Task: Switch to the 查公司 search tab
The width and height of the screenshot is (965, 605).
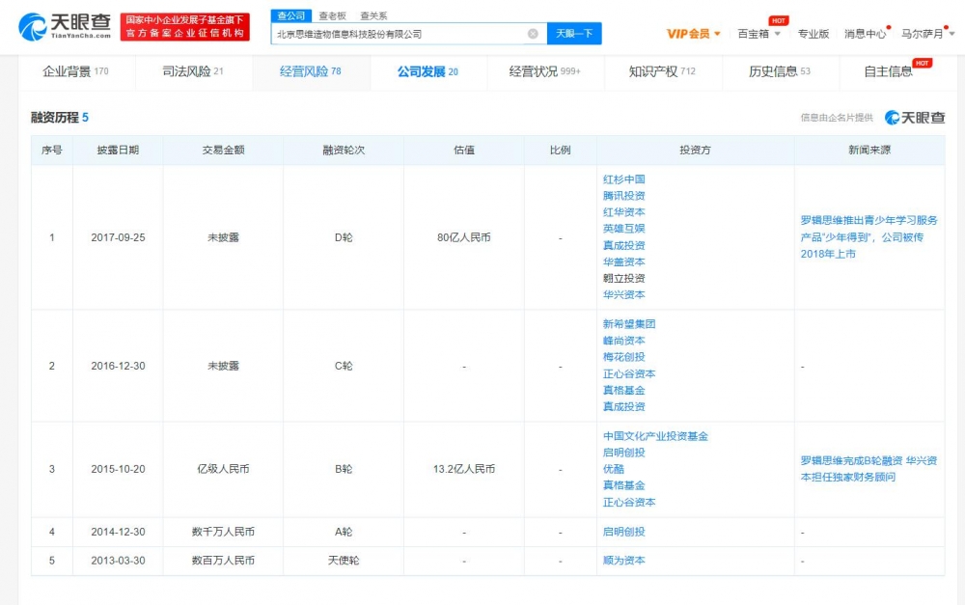Action: point(291,15)
